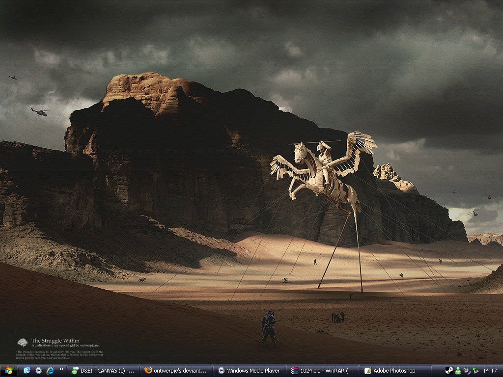Image resolution: width=503 pixels, height=377 pixels.
Task: Click the speaker volume tray icon
Action: pyautogui.click(x=467, y=371)
